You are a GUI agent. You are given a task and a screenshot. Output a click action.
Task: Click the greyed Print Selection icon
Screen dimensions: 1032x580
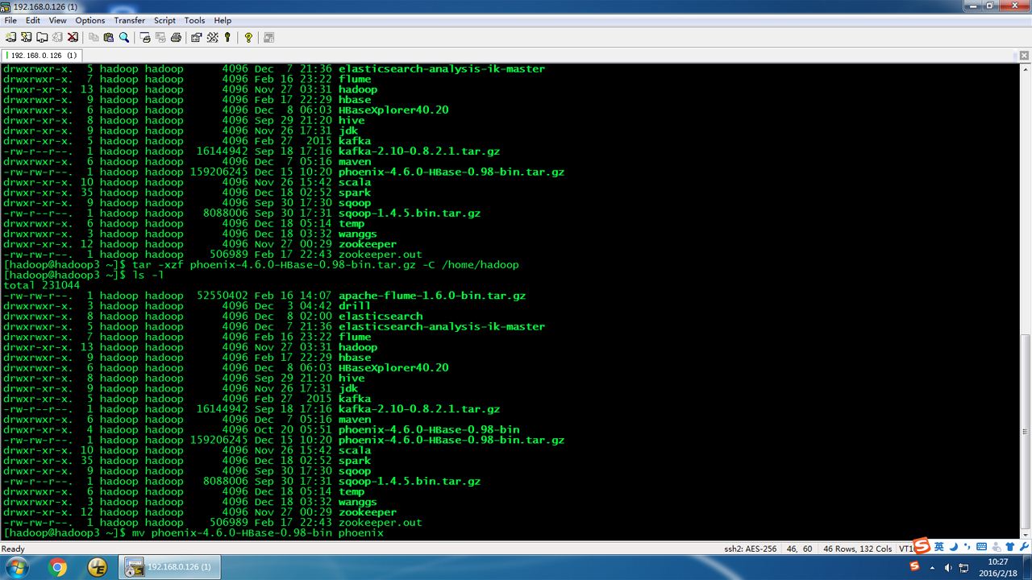point(160,37)
